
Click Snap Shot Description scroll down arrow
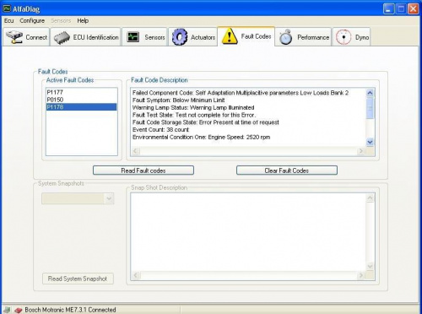point(370,266)
